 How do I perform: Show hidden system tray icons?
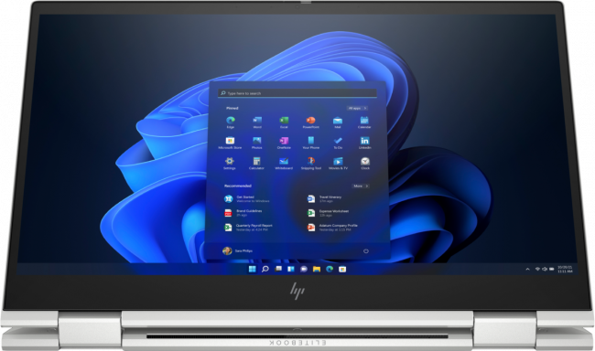point(527,269)
